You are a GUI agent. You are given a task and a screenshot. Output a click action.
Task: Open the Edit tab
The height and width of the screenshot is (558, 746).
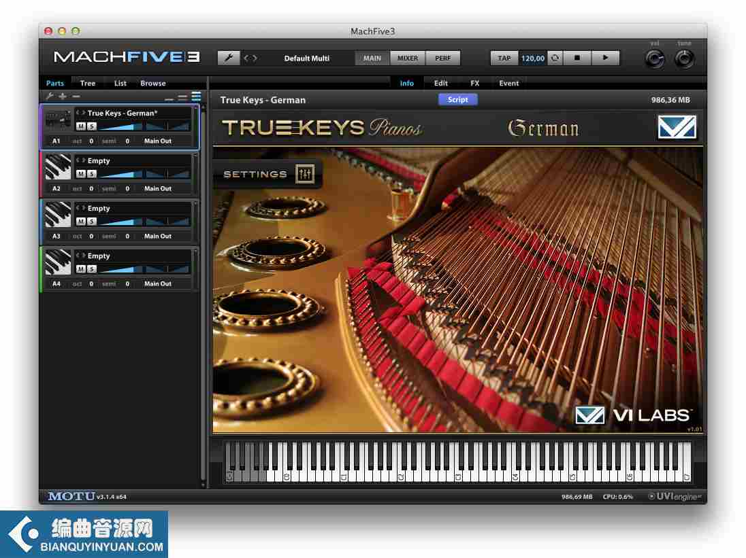(x=440, y=83)
